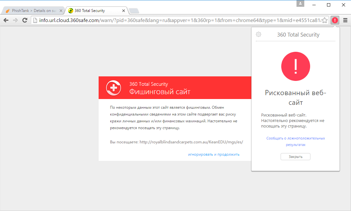Open the settings gear in the 360 popup

pos(259,34)
